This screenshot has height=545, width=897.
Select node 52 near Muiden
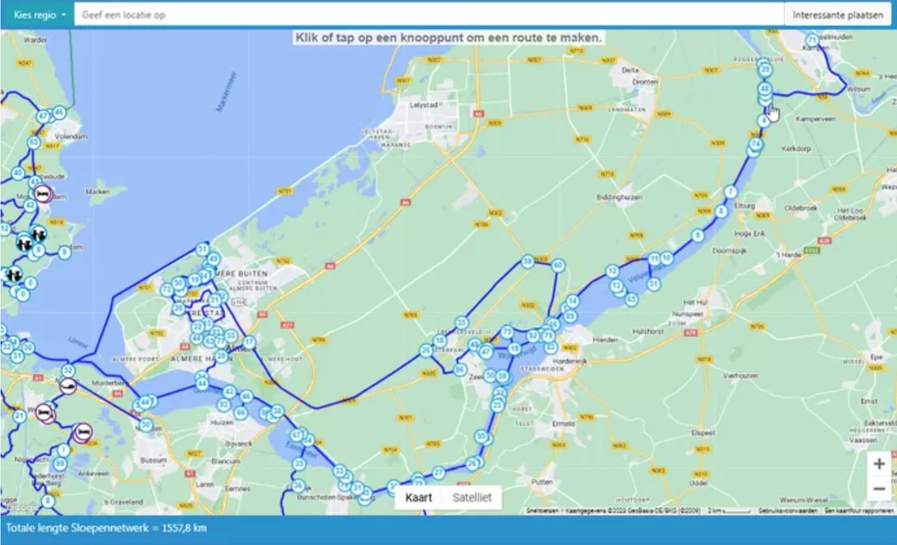tap(68, 370)
